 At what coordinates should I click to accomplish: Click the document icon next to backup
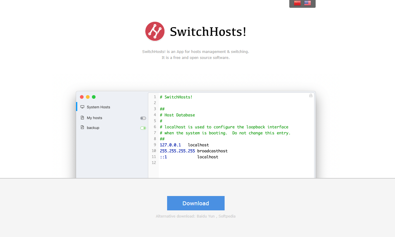coord(82,127)
